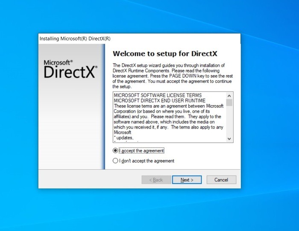Screen dimensions: 299x231
Task: Click the license scrollbar thumb
Action: pos(229,102)
